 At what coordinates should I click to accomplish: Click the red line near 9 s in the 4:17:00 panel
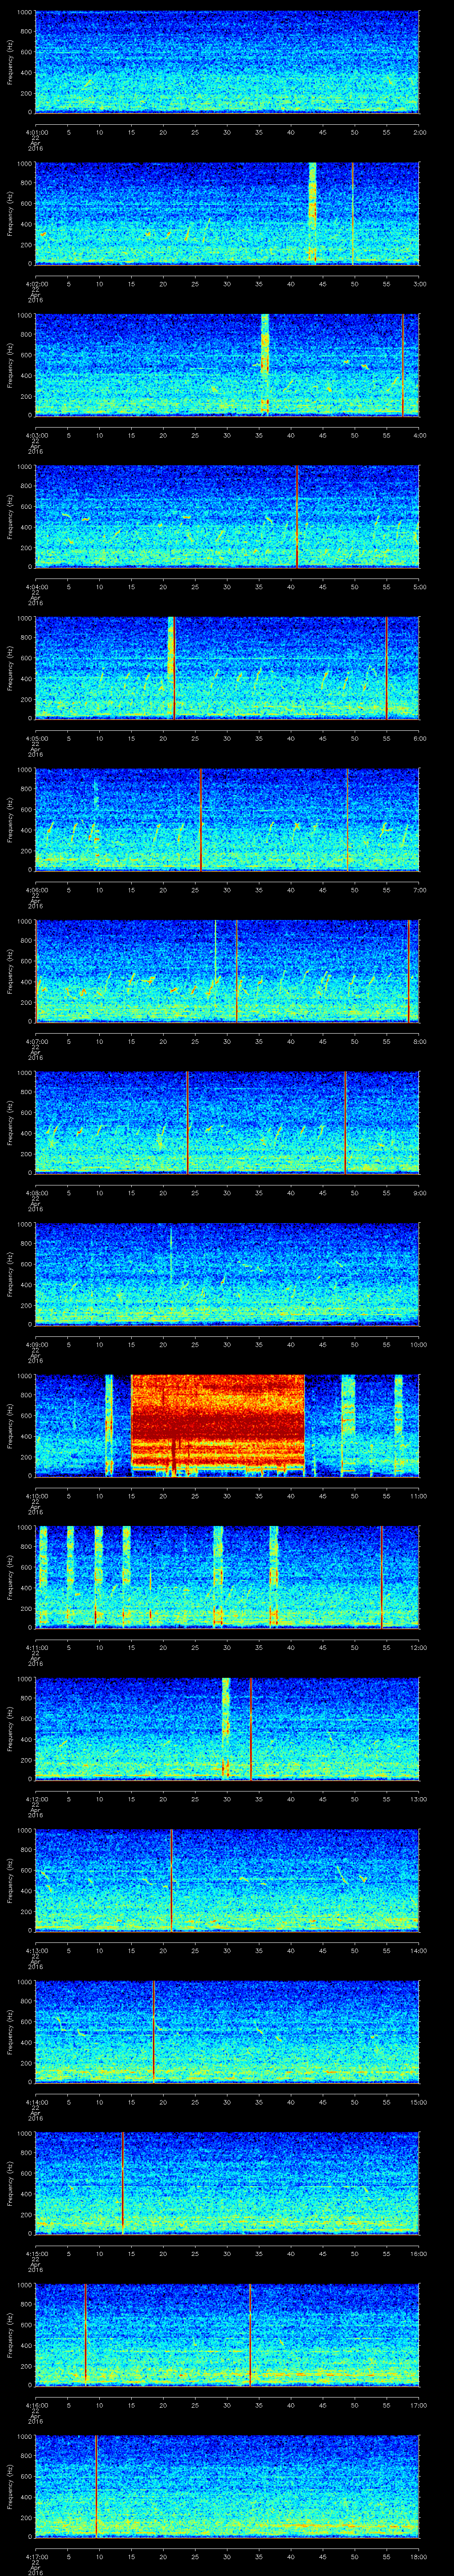pyautogui.click(x=96, y=2486)
